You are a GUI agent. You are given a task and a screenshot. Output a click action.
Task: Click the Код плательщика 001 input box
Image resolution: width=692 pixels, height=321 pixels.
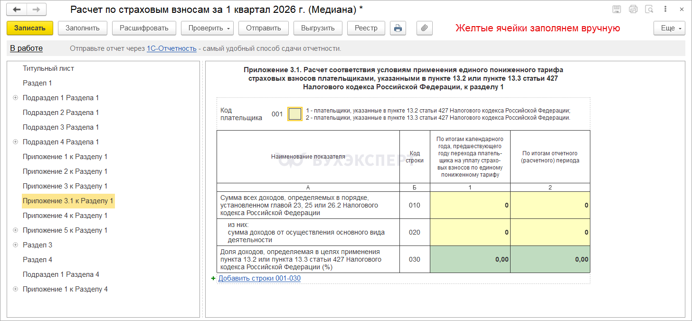(295, 114)
